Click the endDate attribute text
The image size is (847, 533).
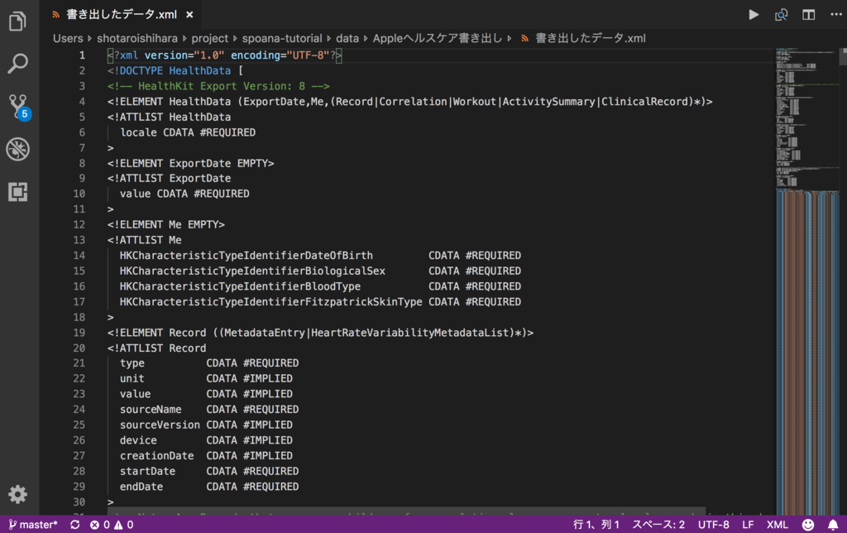click(x=141, y=487)
